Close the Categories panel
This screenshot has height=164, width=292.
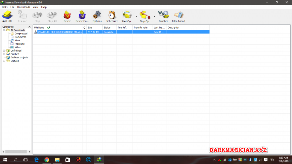29,27
